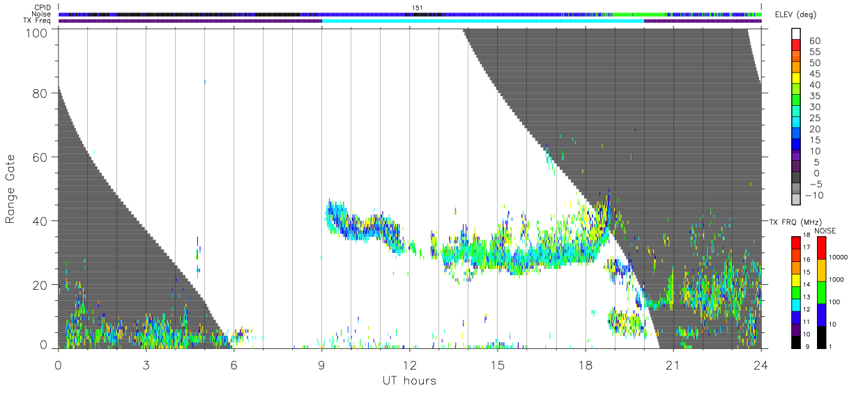Click the 'Range Gate' axis title

11,189
